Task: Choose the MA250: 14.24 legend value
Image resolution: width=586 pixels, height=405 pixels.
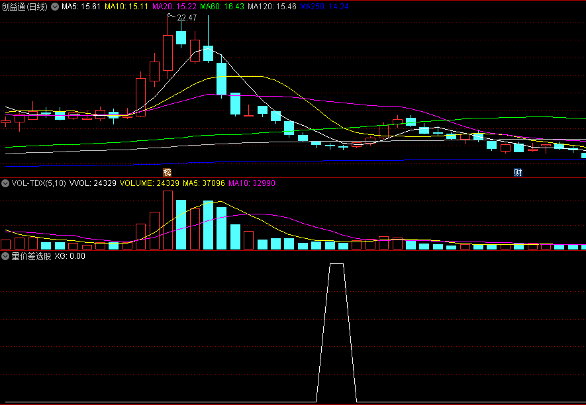Action: [x=324, y=7]
